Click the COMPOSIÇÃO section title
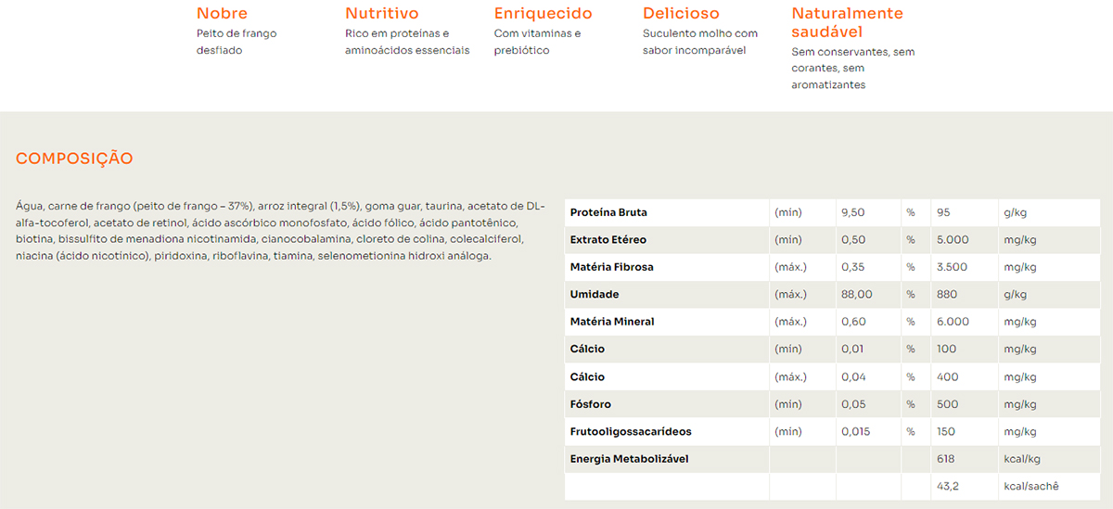1113x509 pixels. 74,159
